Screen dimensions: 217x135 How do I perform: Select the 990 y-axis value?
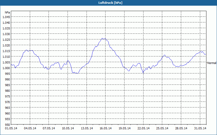pos(8,79)
